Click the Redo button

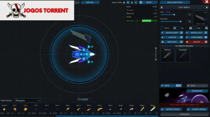pos(197,85)
